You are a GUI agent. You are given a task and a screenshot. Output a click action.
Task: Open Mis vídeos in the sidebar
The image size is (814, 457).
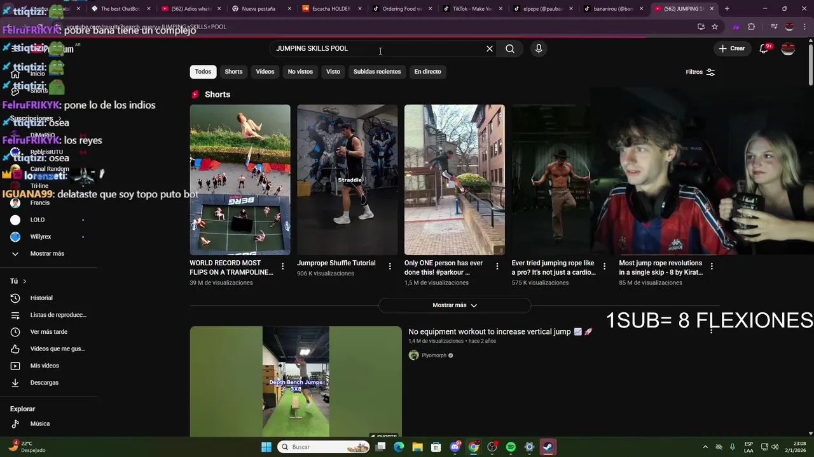[x=45, y=366]
